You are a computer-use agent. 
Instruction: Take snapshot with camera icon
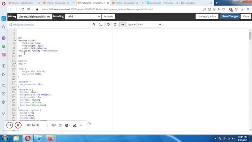pyautogui.click(x=209, y=9)
